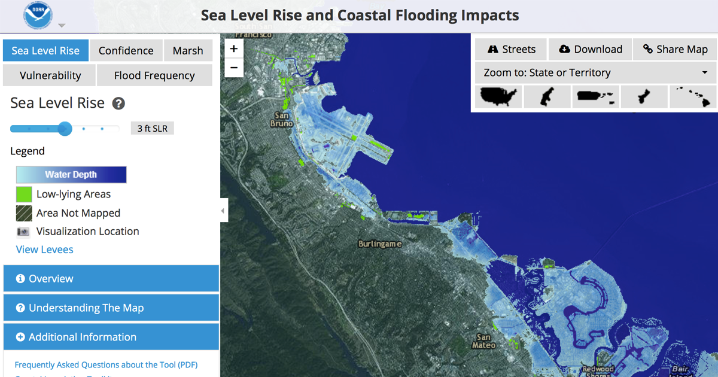Click the sea level rise slider handle
The height and width of the screenshot is (377, 718).
pyautogui.click(x=65, y=128)
